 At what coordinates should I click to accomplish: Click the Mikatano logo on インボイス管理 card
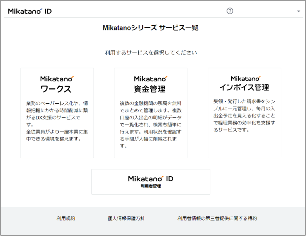coord(245,79)
